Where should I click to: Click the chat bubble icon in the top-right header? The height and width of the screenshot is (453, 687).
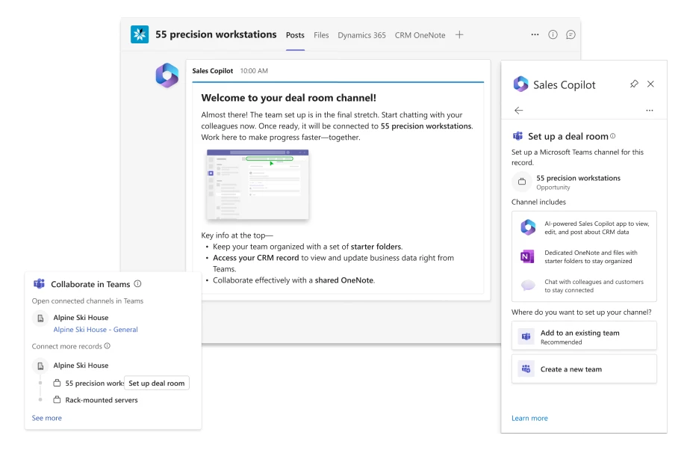(x=571, y=34)
